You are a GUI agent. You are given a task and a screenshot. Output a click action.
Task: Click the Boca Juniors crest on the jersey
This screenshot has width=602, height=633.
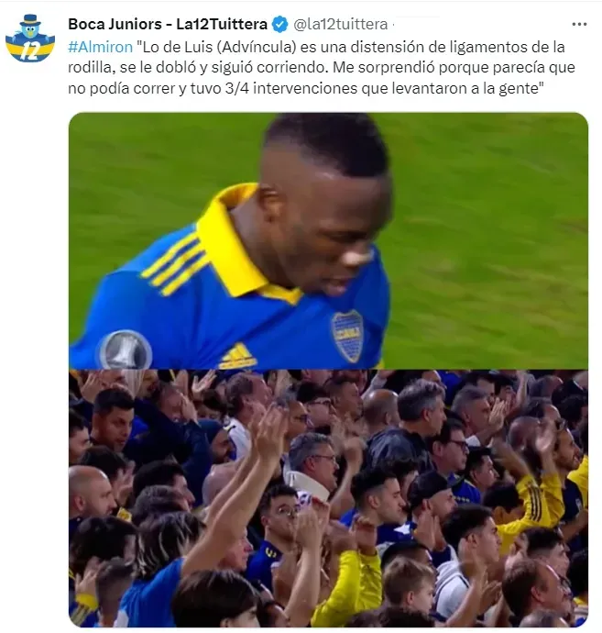pyautogui.click(x=347, y=337)
